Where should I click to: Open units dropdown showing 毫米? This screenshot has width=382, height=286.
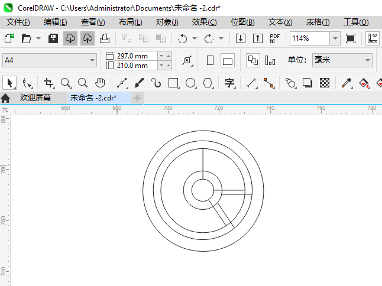coord(342,60)
